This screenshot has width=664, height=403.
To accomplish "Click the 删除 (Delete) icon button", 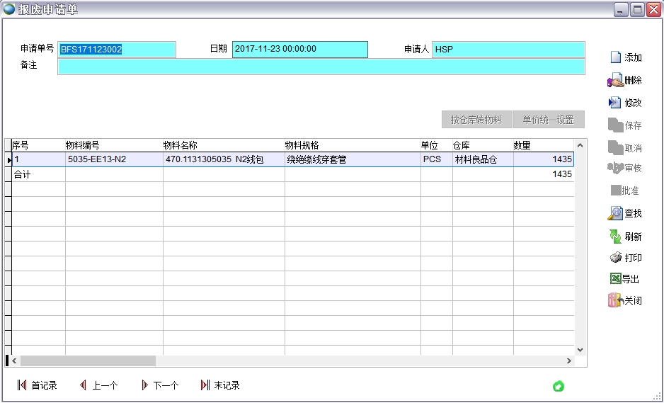I will pos(625,80).
